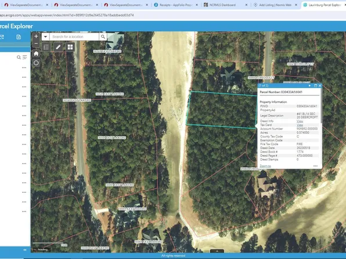The width and height of the screenshot is (346, 259).
Task: Click Deed Page value 473.000000
Action: pyautogui.click(x=305, y=156)
